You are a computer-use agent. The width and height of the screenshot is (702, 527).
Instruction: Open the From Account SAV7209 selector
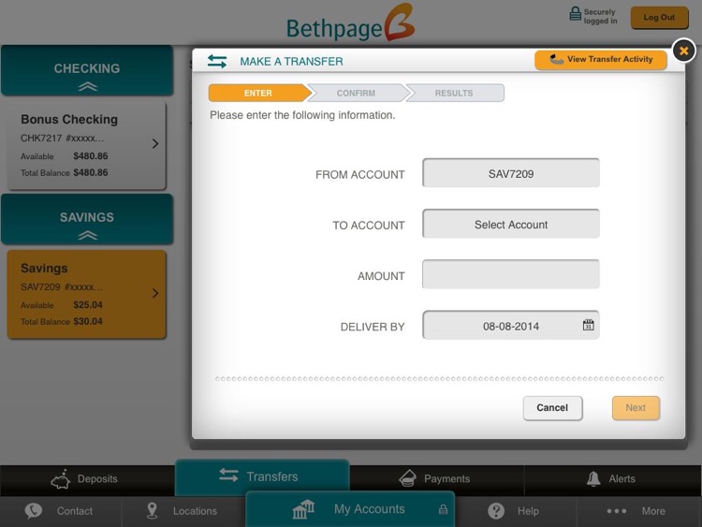(511, 173)
